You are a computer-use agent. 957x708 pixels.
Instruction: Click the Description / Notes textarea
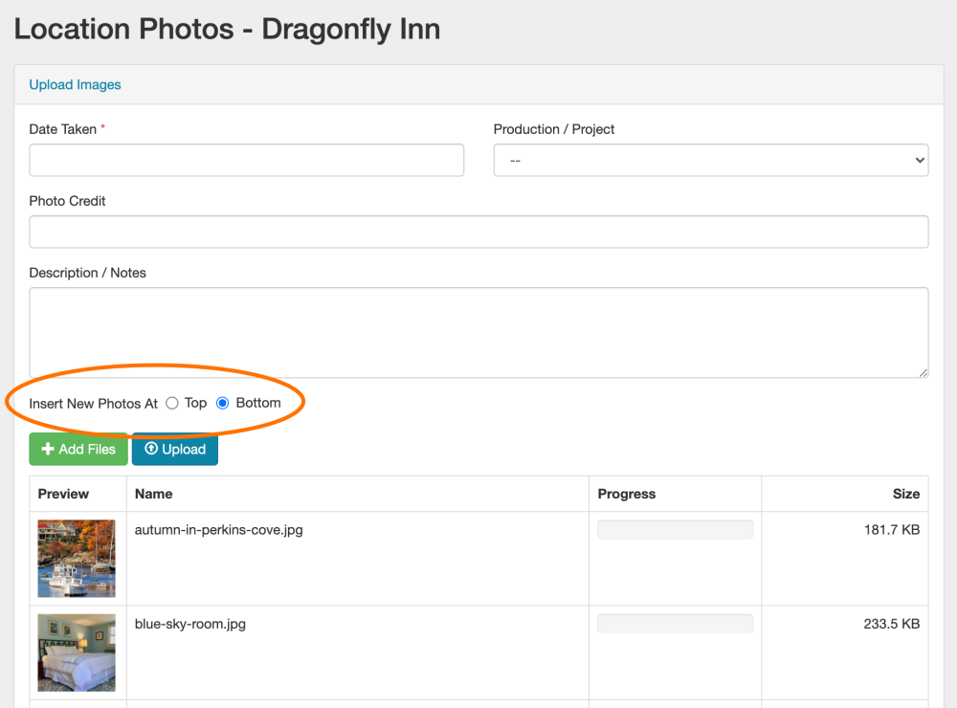pos(478,332)
